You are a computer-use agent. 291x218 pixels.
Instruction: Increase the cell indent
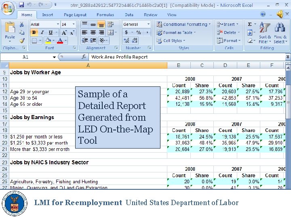[x=93, y=40]
